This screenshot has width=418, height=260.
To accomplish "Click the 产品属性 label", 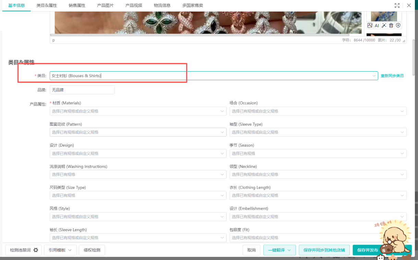I will pos(38,104).
